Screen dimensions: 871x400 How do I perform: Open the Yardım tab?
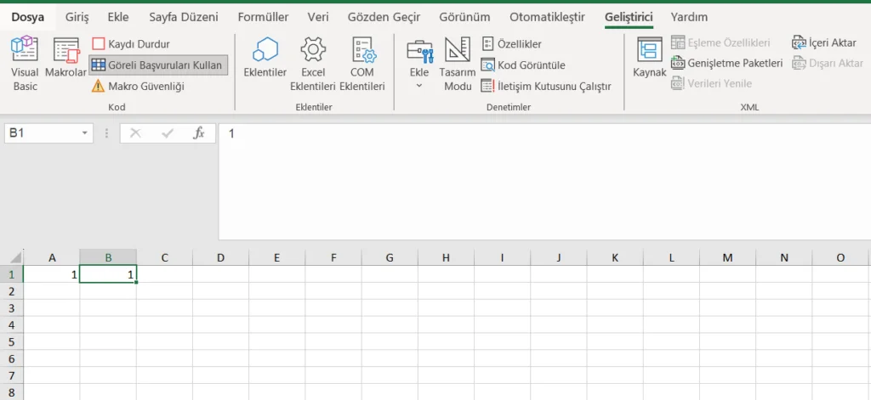689,17
